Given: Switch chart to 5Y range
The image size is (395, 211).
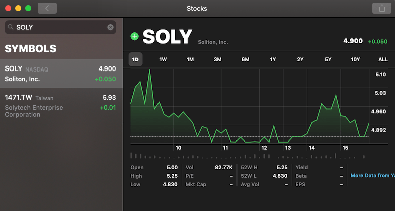Looking at the screenshot, I should tap(328, 60).
